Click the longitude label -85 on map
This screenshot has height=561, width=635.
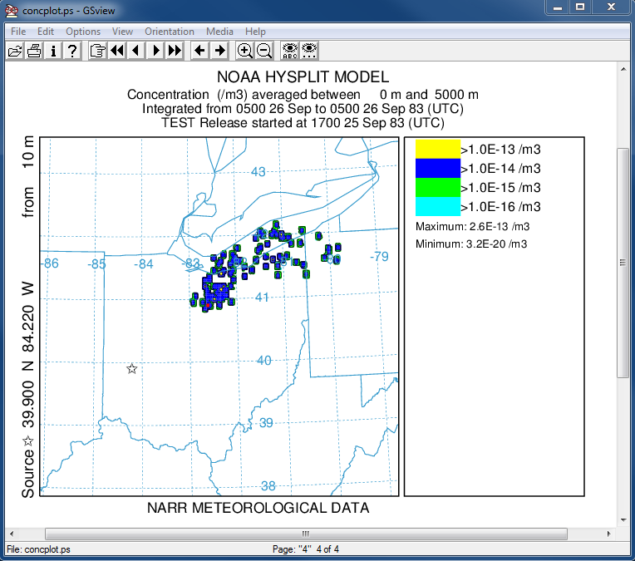click(96, 264)
